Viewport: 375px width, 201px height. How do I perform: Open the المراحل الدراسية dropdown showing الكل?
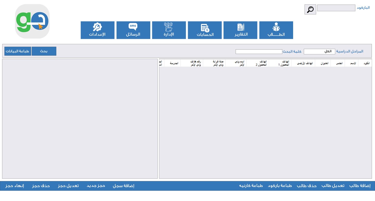pos(319,51)
